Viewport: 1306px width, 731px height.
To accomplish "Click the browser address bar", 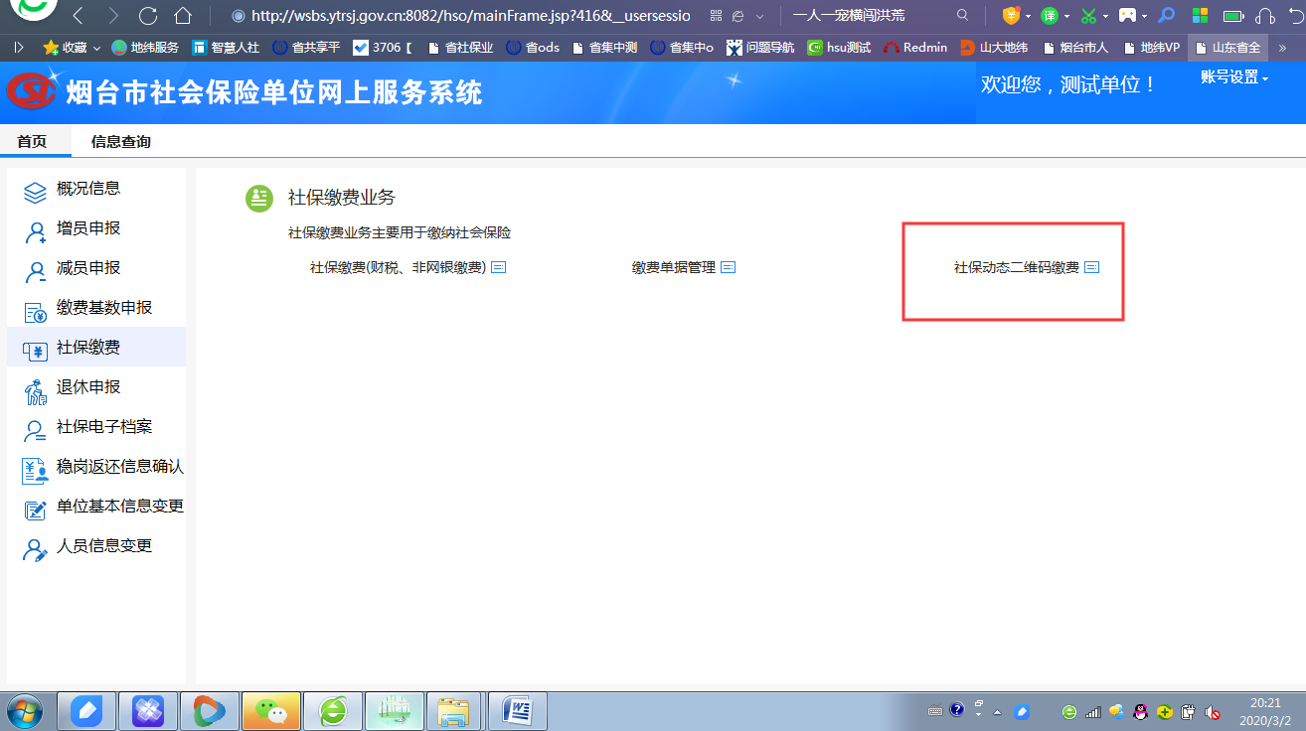I will click(x=467, y=16).
